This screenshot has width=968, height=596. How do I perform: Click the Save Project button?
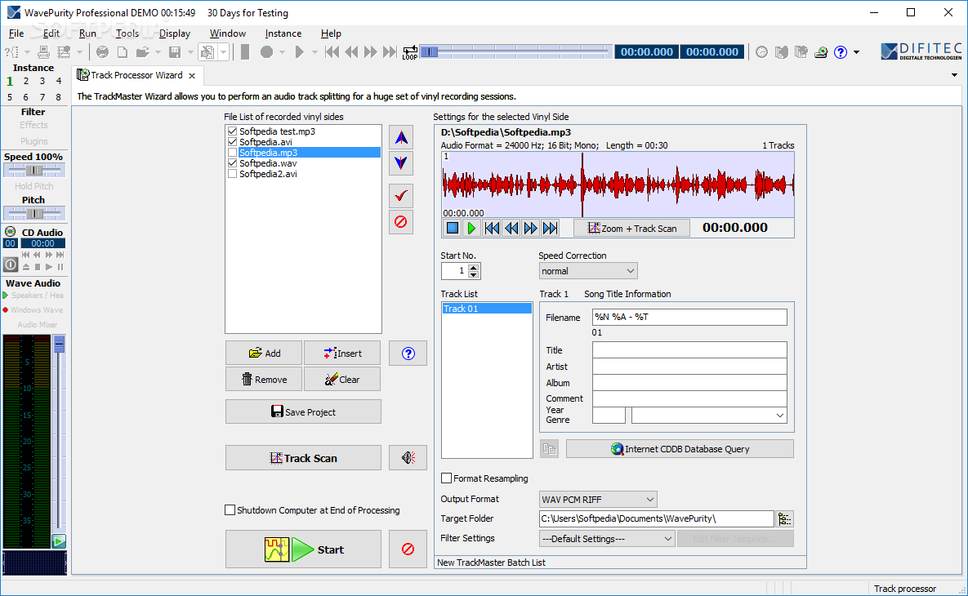[x=303, y=412]
